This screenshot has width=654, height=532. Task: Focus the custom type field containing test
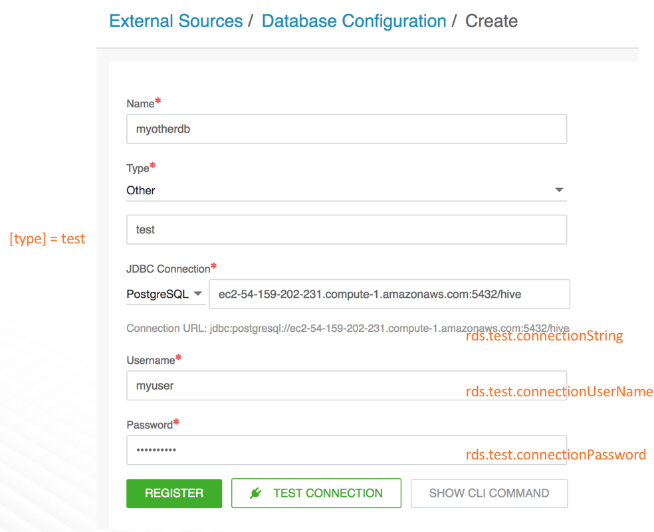(346, 229)
